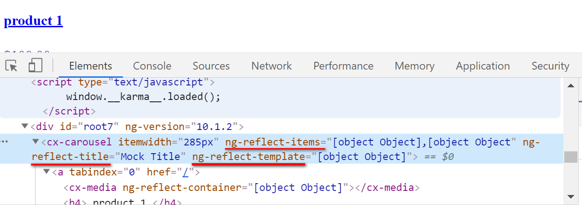
Task: Activate the inspect element picker icon
Action: coord(11,66)
